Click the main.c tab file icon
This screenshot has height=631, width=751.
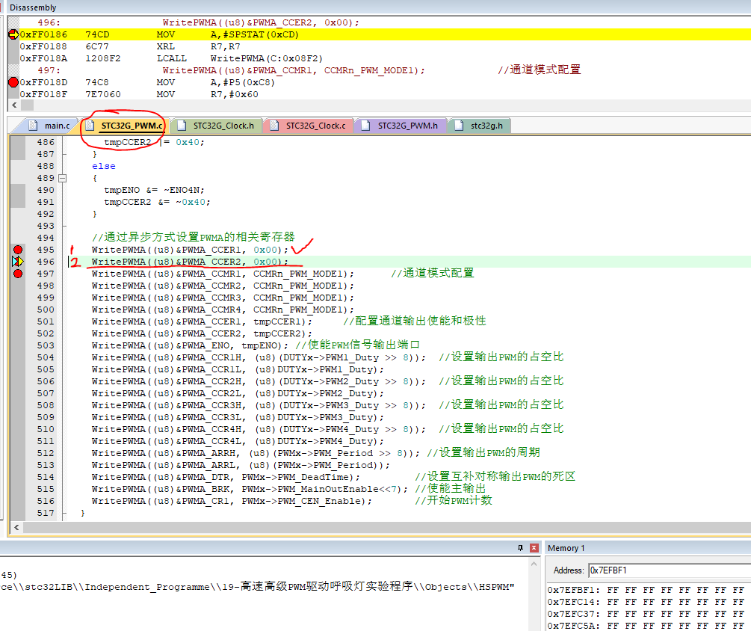(33, 126)
